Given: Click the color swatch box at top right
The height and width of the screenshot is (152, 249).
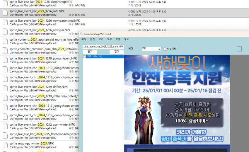Looking at the screenshot, I should [x=239, y=49].
